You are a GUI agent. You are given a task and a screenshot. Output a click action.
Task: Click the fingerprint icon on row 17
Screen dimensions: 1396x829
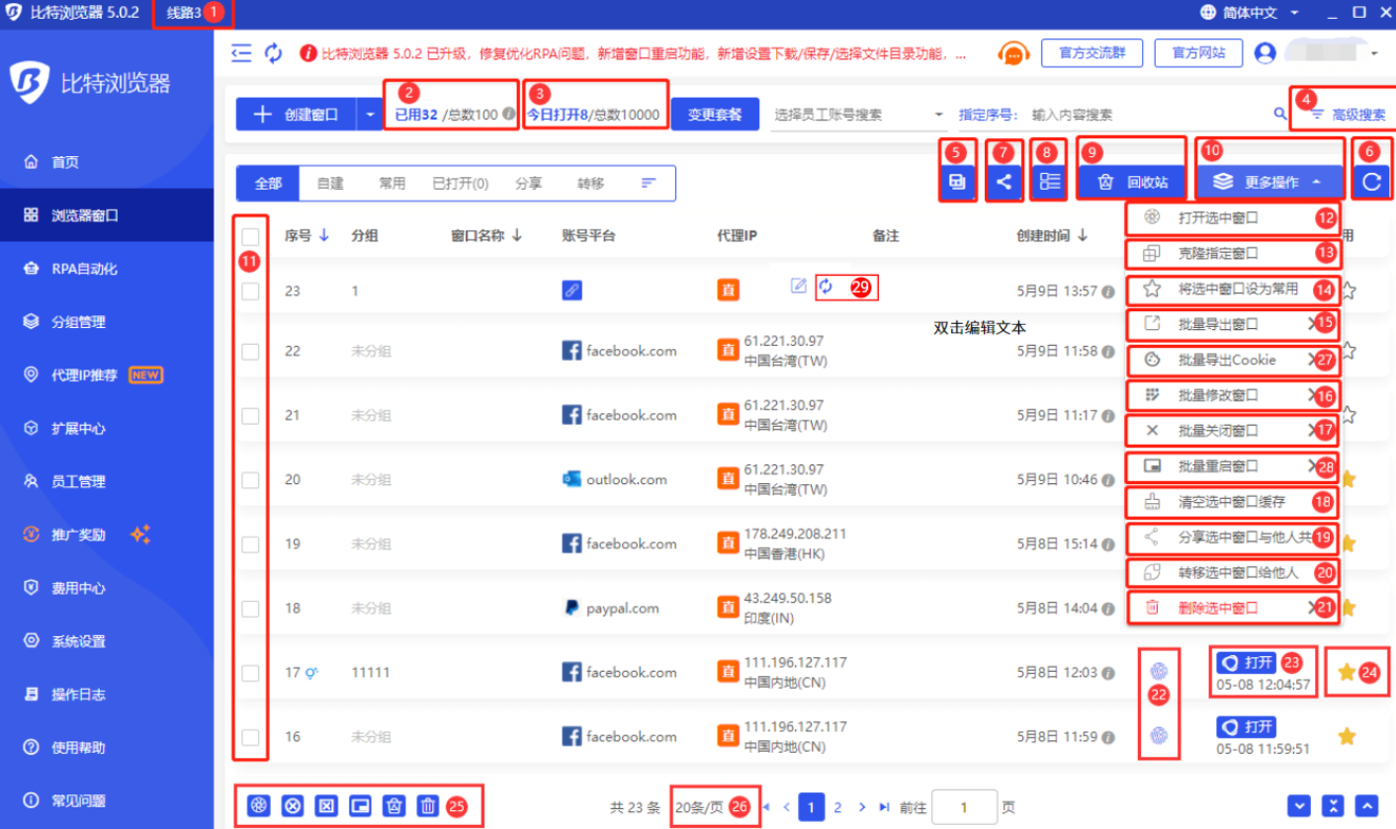tap(1158, 669)
